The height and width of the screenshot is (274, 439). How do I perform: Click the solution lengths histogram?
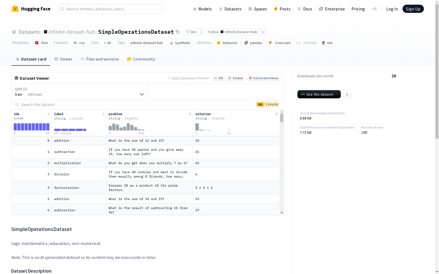pyautogui.click(x=213, y=127)
